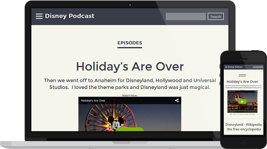Viewport: 267px width, 149px height.
Task: Click the "Watch Now:" label on the laptop
Action: pyautogui.click(x=130, y=95)
